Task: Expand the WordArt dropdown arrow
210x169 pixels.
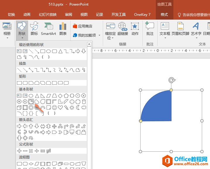Action: coord(197,38)
